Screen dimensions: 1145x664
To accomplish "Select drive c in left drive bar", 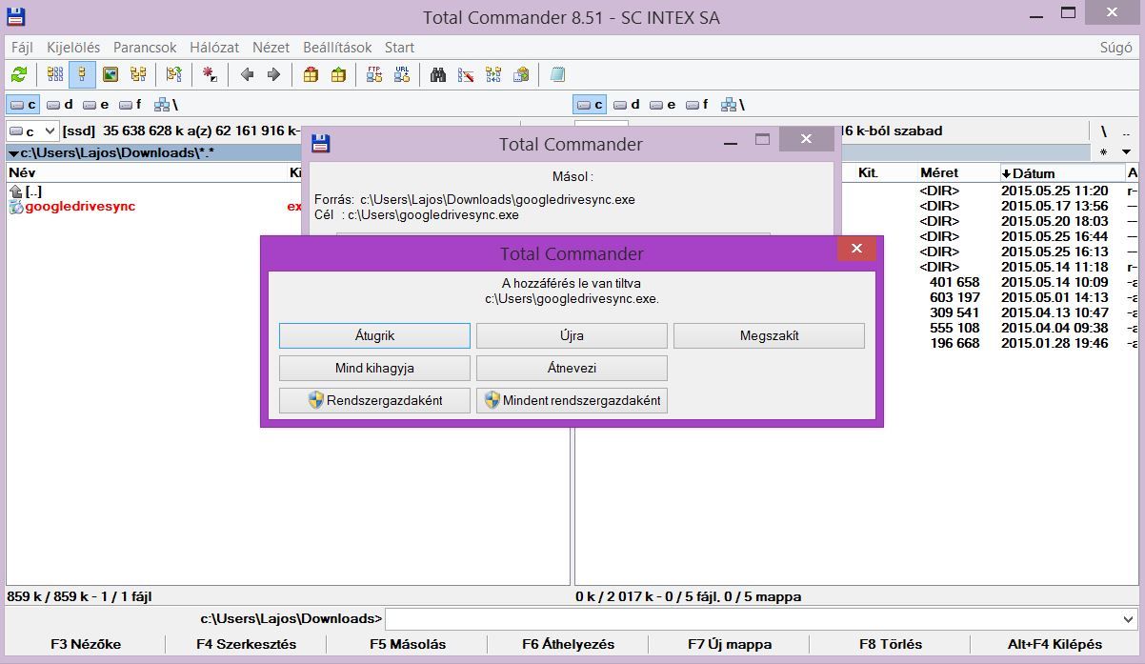I will [x=23, y=105].
